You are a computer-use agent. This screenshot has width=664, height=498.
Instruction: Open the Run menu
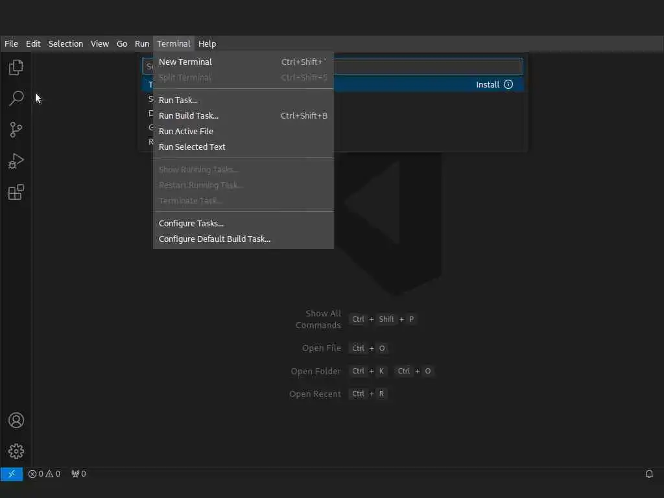click(142, 43)
